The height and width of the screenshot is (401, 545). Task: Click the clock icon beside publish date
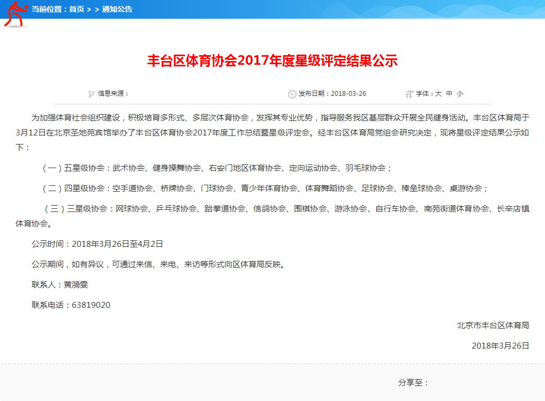292,94
